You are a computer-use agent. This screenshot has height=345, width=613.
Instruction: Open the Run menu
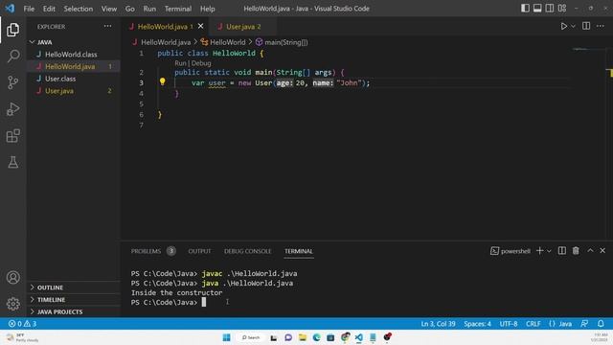click(x=149, y=9)
